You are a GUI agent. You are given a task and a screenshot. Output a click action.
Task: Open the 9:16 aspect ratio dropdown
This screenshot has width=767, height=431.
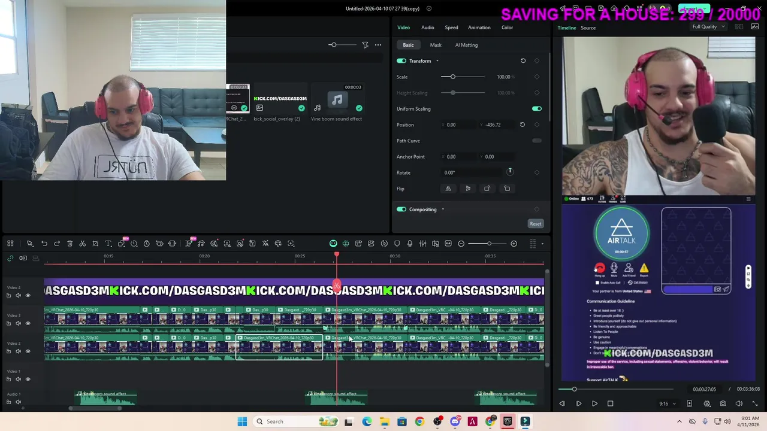(x=668, y=403)
